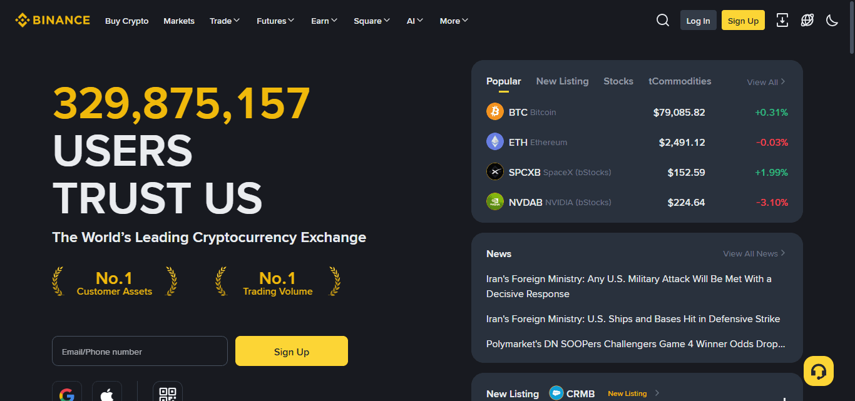Screen dimensions: 855x401
Task: Open the language globe icon
Action: tap(807, 21)
